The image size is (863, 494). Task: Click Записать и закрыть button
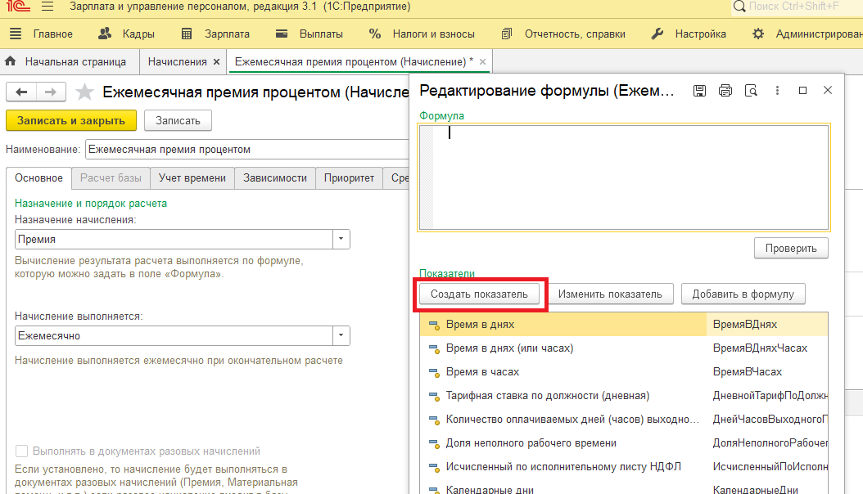tap(71, 121)
